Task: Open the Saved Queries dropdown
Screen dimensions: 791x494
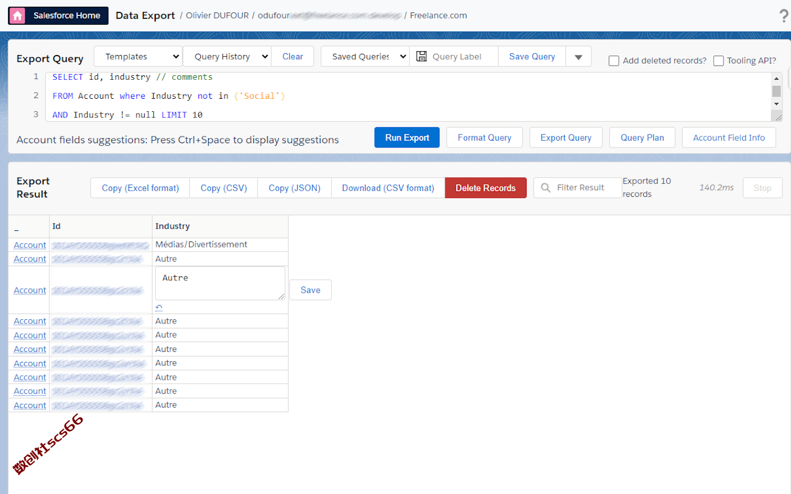Action: click(x=365, y=56)
